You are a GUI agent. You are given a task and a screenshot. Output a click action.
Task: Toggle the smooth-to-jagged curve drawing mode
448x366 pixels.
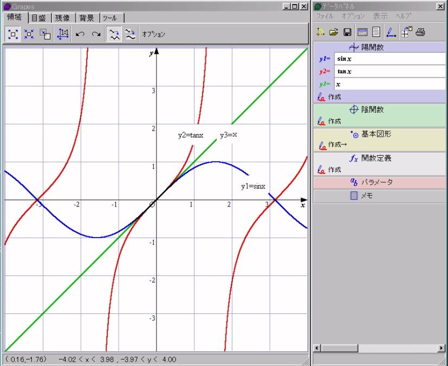114,34
